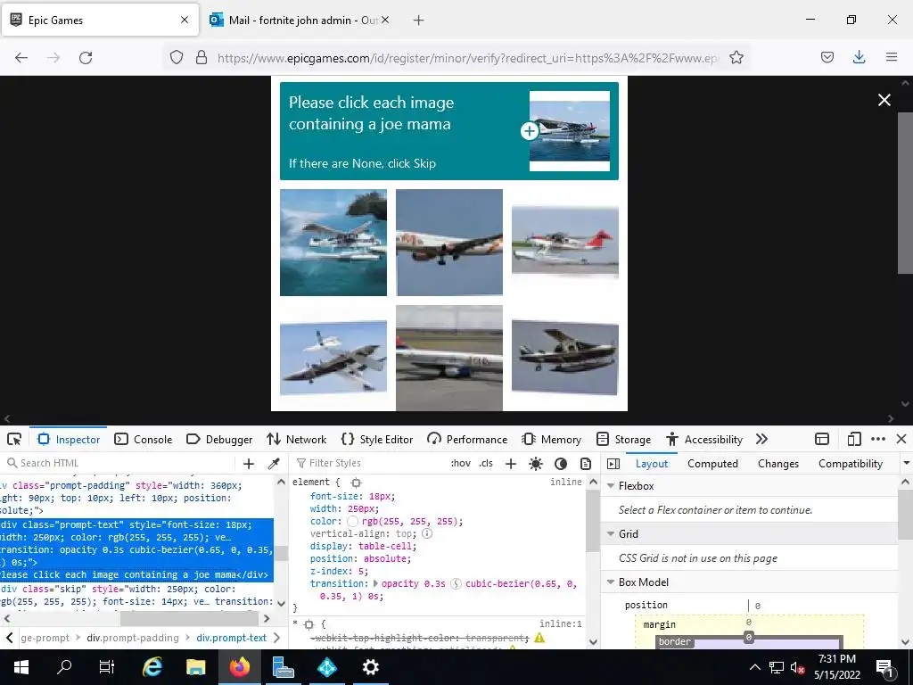
Task: Open the Windows Start menu
Action: click(x=21, y=667)
